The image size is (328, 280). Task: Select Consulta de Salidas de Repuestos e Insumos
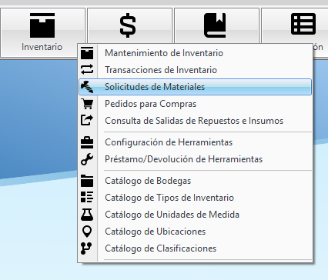195,121
